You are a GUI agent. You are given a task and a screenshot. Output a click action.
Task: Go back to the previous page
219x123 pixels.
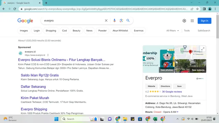tap(4, 9)
